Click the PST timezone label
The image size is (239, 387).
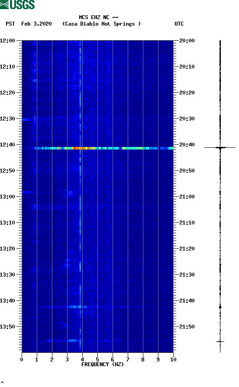[x=10, y=24]
